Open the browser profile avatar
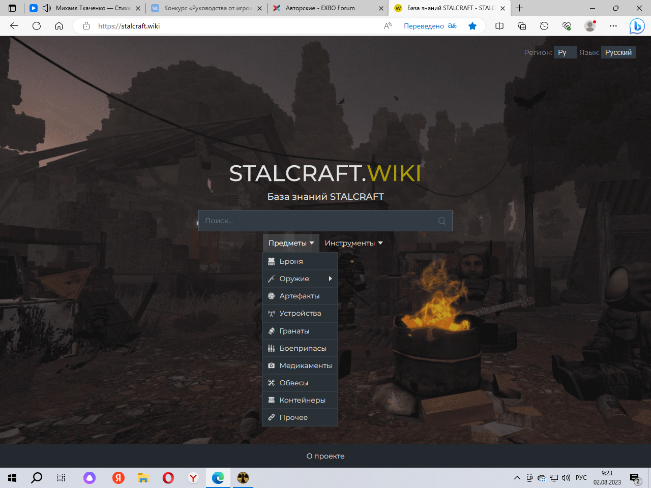 coord(590,26)
